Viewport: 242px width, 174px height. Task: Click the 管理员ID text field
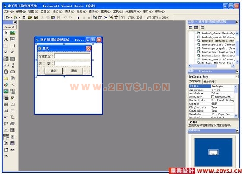tap(72, 56)
